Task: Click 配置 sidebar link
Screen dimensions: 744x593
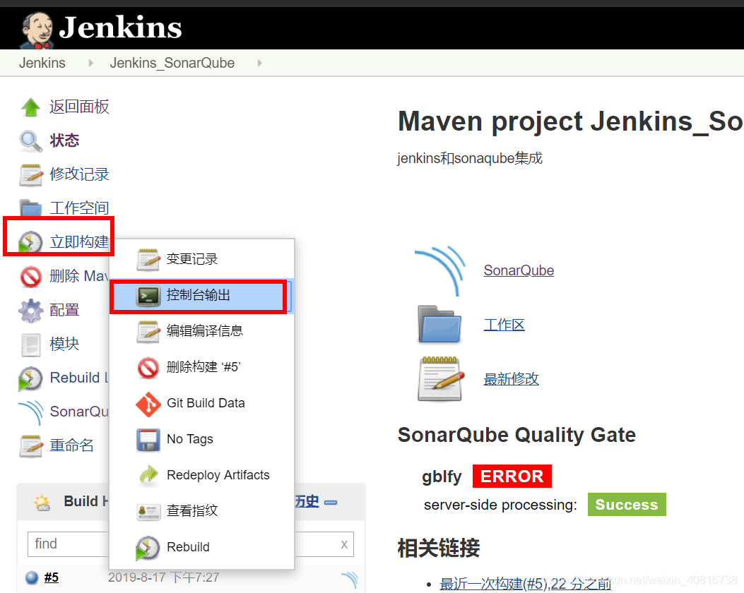Action: tap(64, 310)
